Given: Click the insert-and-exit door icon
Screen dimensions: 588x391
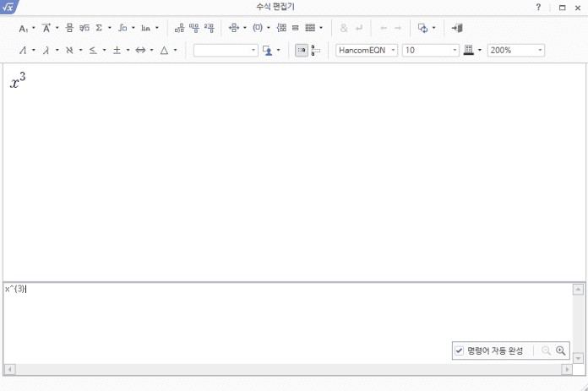Looking at the screenshot, I should tap(457, 28).
